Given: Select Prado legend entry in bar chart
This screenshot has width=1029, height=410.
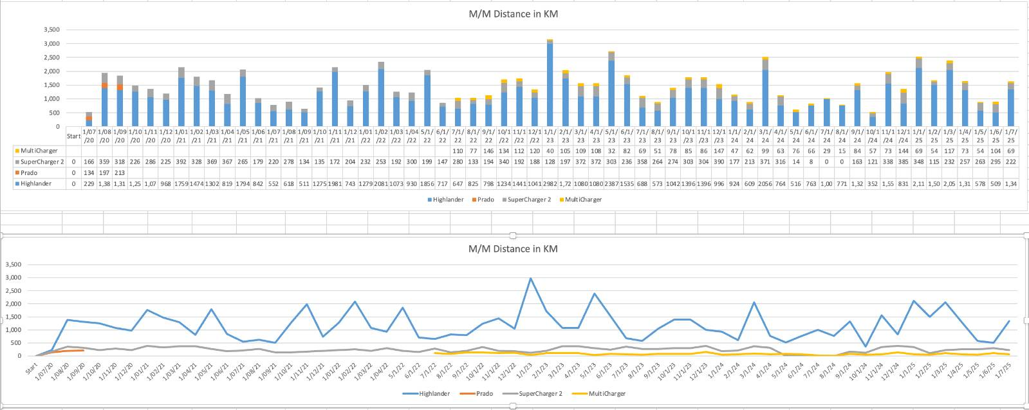Looking at the screenshot, I should coord(485,200).
